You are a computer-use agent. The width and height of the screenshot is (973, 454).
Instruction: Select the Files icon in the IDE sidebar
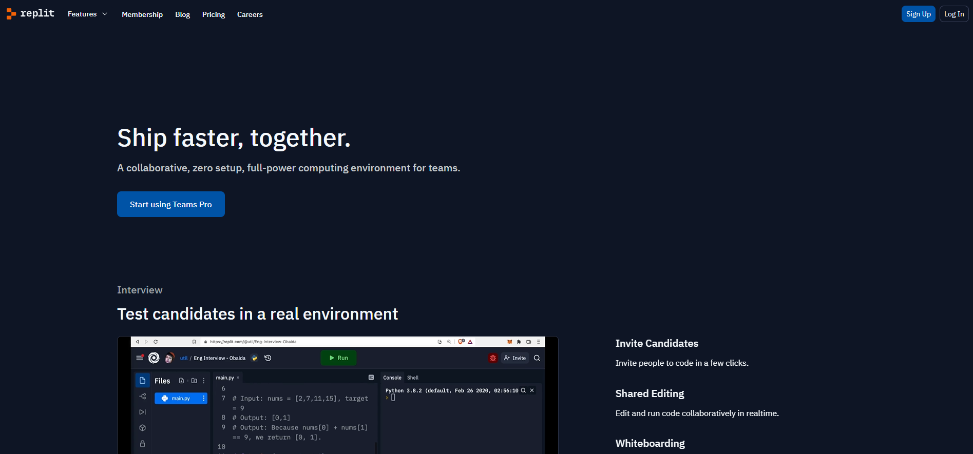tap(142, 381)
